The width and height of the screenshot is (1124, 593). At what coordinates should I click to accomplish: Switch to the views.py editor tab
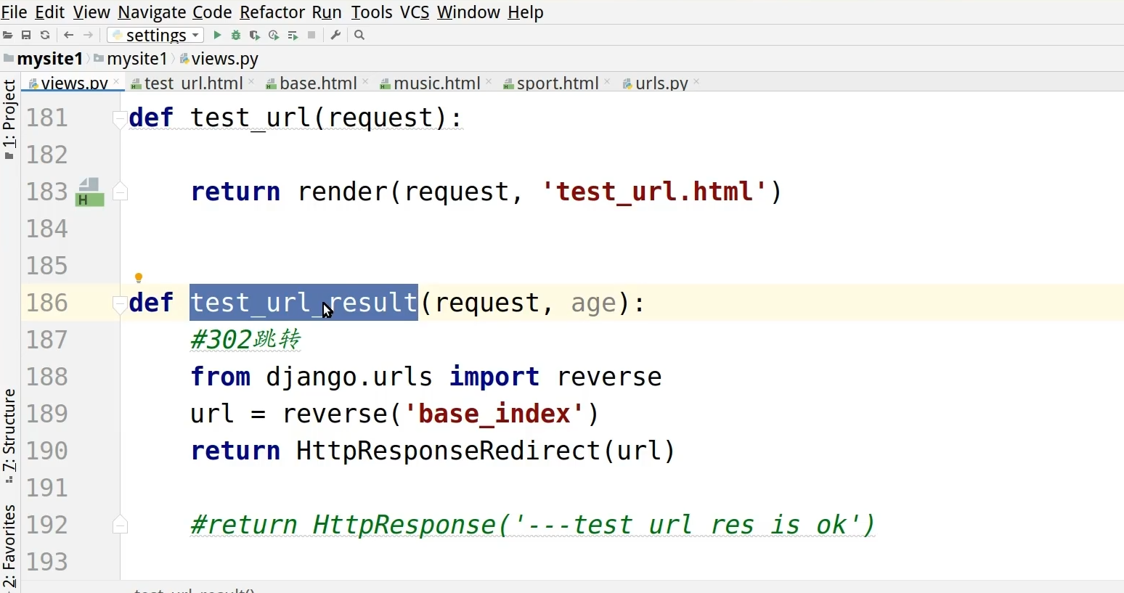(74, 83)
